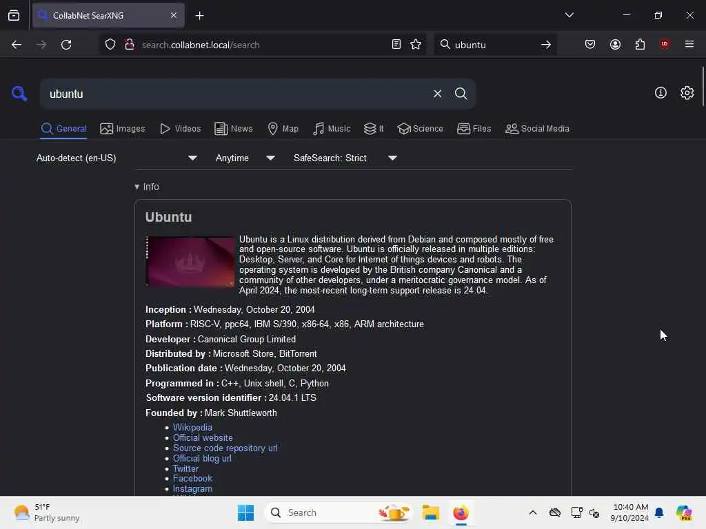
Task: Open the Official blog url link
Action: (x=202, y=458)
